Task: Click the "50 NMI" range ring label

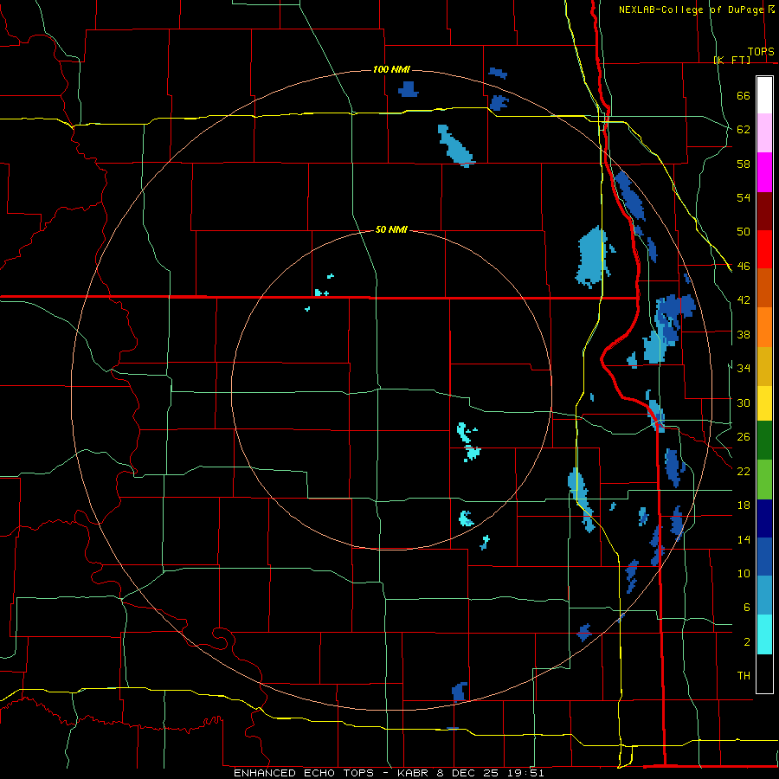Action: 391,229
